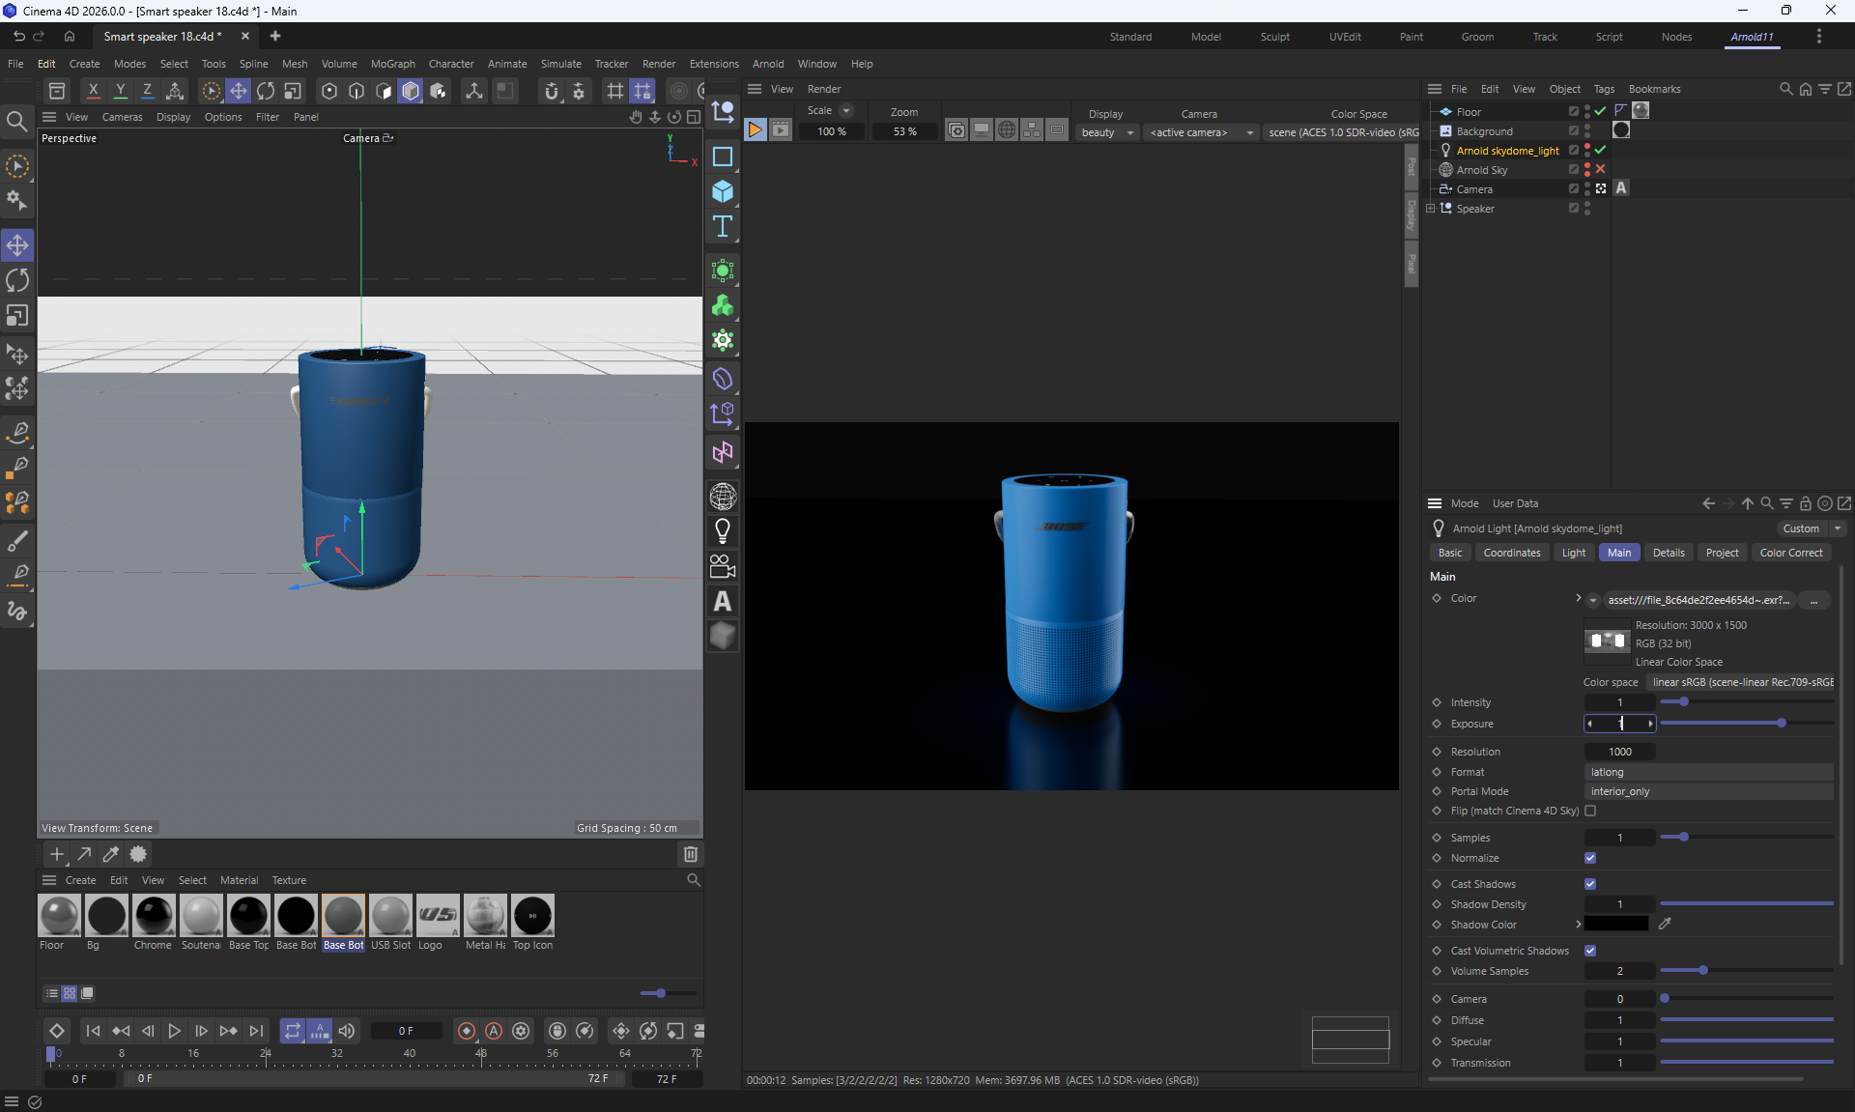The image size is (1855, 1112).
Task: Disable the Cast Shadows checkbox
Action: click(x=1590, y=884)
